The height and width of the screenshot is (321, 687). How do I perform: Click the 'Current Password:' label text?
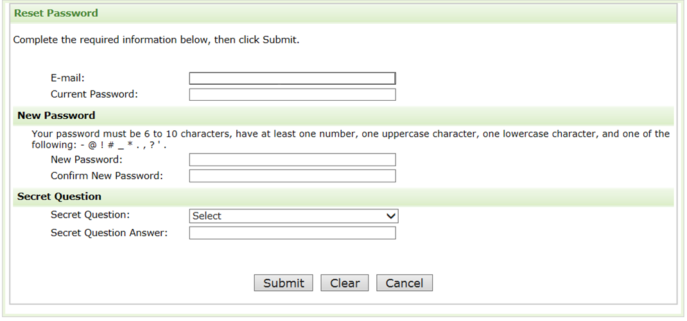click(x=94, y=94)
